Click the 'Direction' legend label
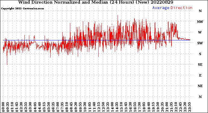208x113 pixels. [x=181, y=8]
